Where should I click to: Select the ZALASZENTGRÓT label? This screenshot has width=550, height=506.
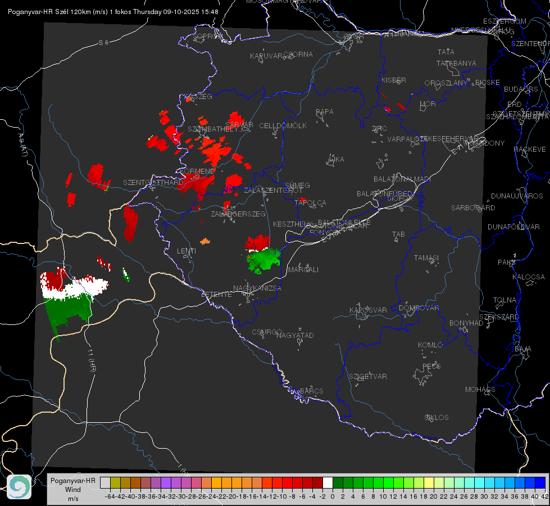(x=273, y=191)
